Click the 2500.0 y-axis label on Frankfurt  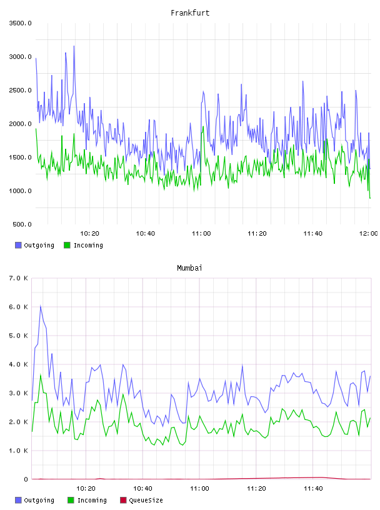[20, 90]
